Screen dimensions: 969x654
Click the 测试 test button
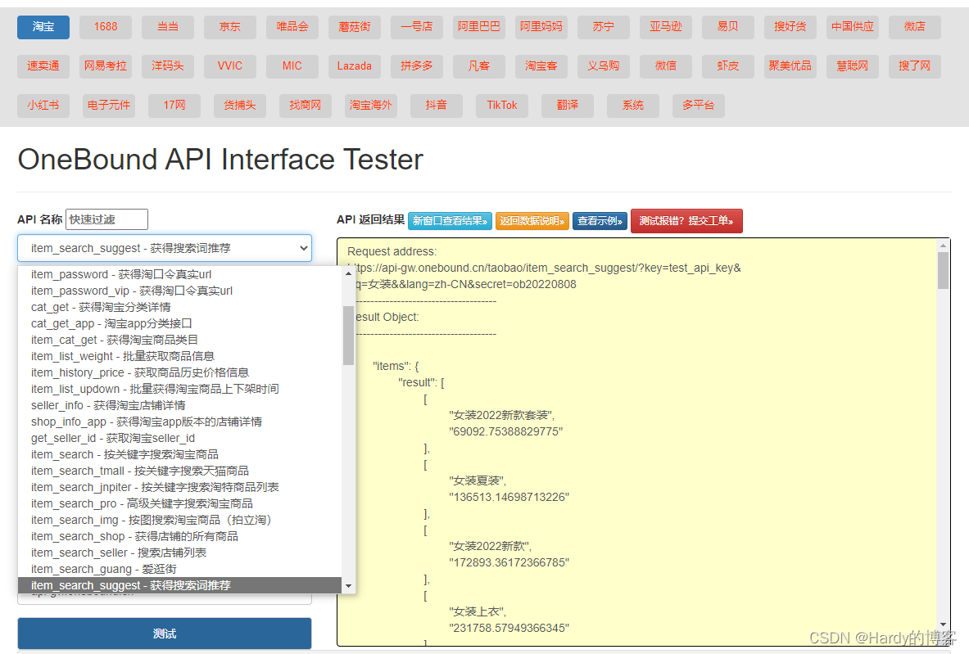[165, 634]
